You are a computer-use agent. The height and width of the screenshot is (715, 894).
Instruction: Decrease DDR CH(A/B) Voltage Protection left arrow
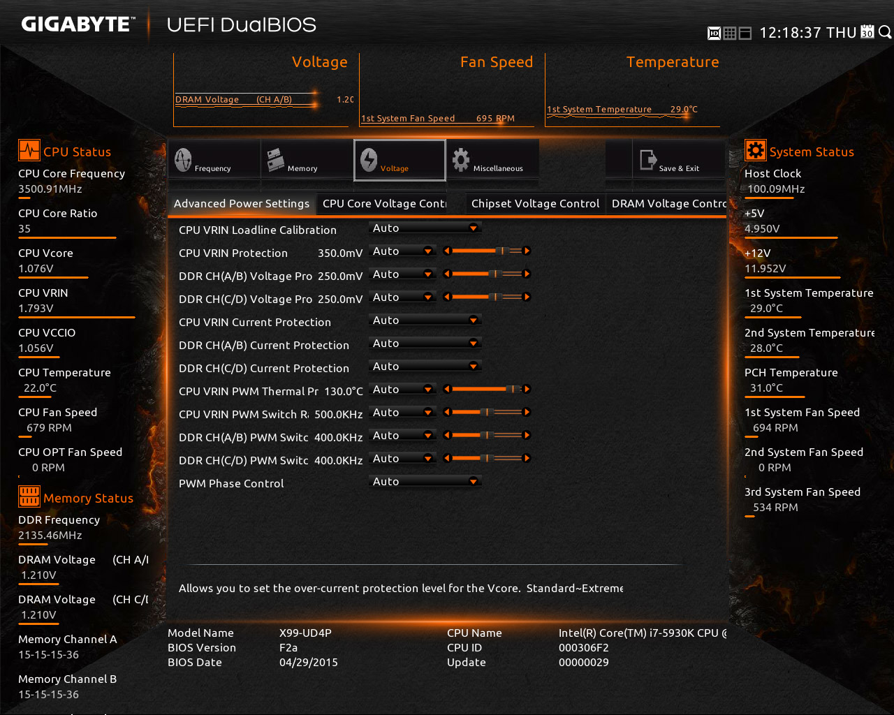pos(447,274)
